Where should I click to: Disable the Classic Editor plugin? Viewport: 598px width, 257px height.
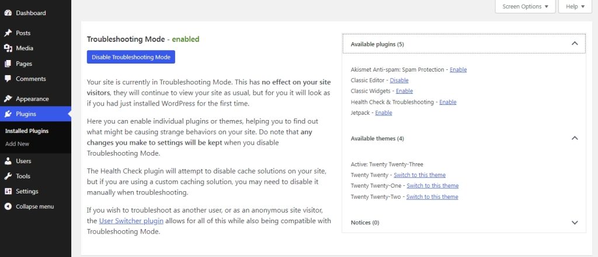[x=399, y=80]
